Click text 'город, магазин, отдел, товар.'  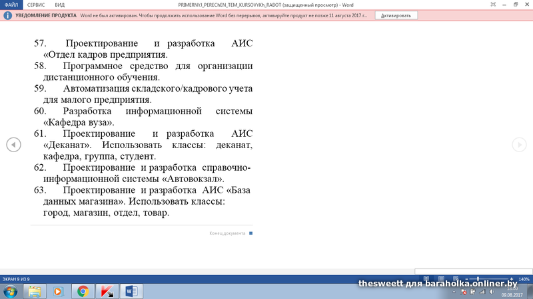106,213
